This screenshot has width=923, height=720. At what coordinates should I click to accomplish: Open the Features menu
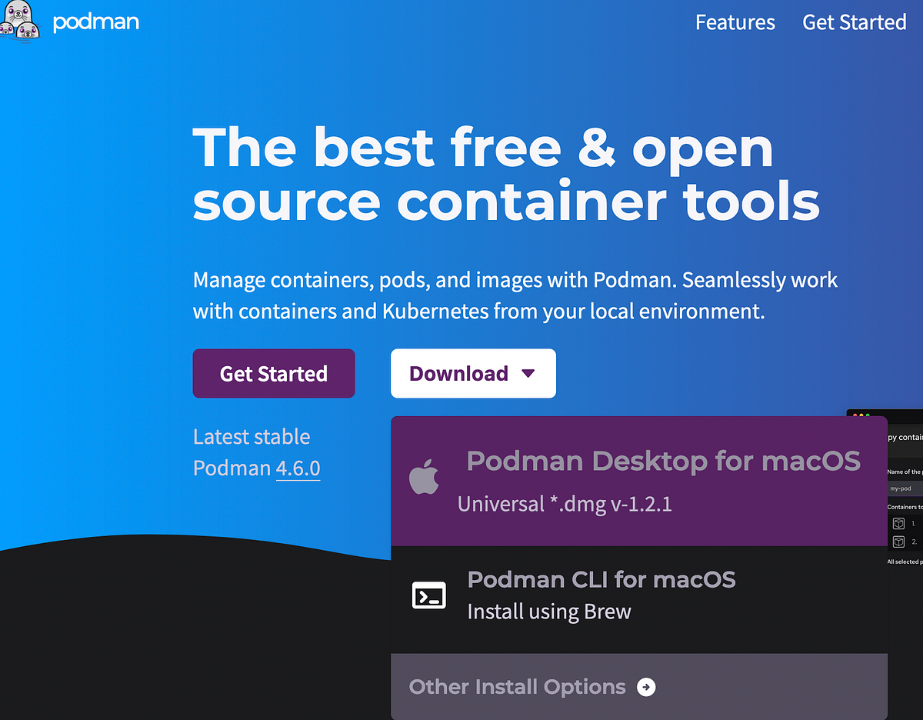[x=734, y=22]
